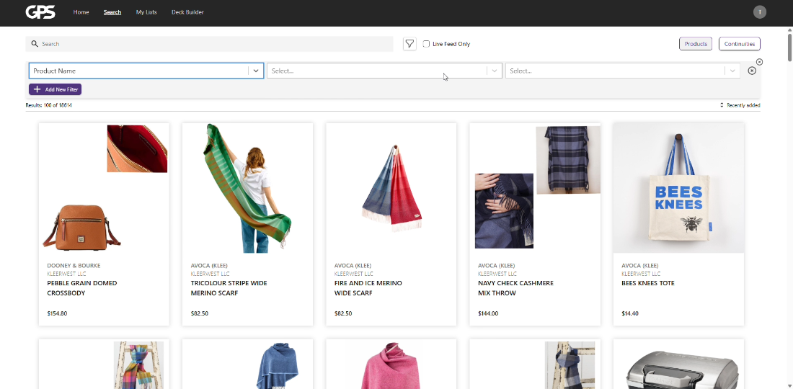Open the red lining closeup bag image
The height and width of the screenshot is (389, 793).
[137, 149]
